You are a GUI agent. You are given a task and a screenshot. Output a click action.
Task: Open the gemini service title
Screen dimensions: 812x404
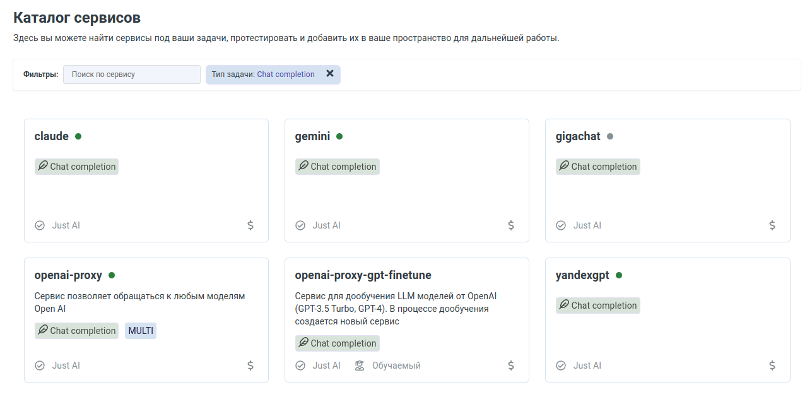pos(312,136)
